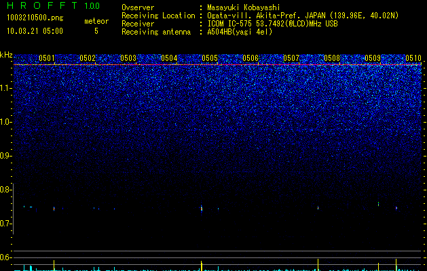
Task: Click the 0.9 kHz axis label
Action: coord(5,156)
